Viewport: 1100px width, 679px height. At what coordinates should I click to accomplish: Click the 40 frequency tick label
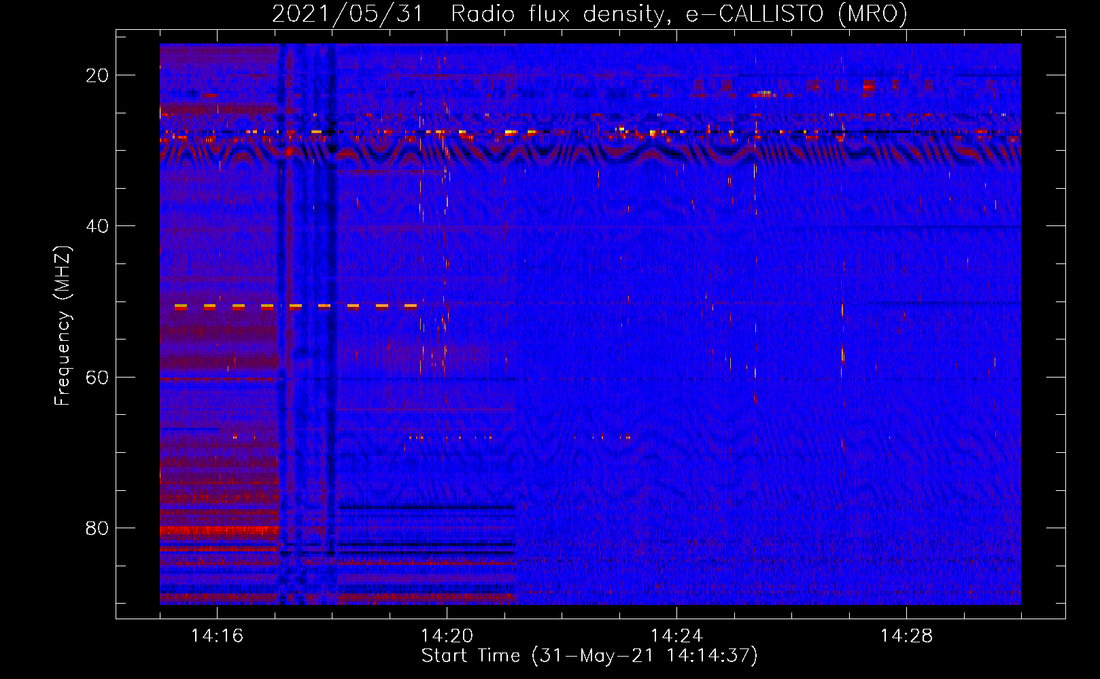tap(98, 226)
